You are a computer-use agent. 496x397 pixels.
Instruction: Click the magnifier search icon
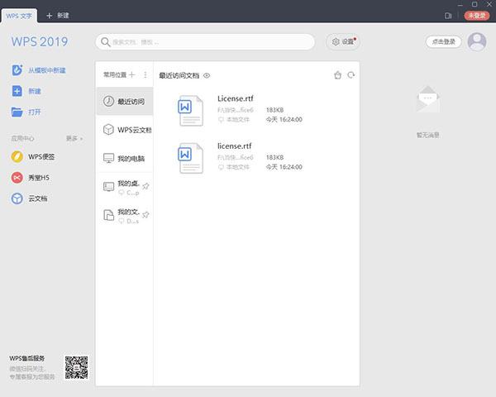pyautogui.click(x=105, y=42)
